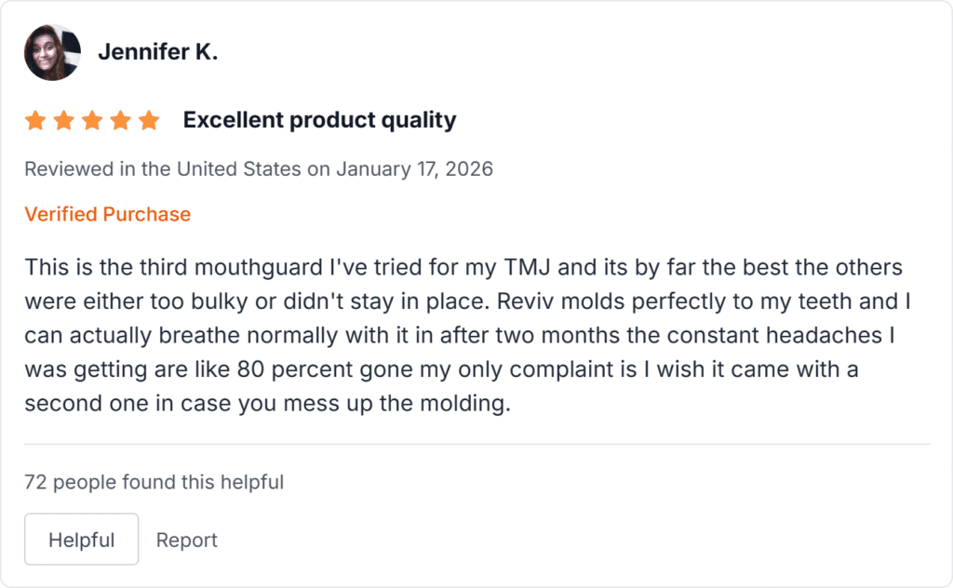The height and width of the screenshot is (588, 953).
Task: Select the fifth star icon
Action: coord(150,119)
